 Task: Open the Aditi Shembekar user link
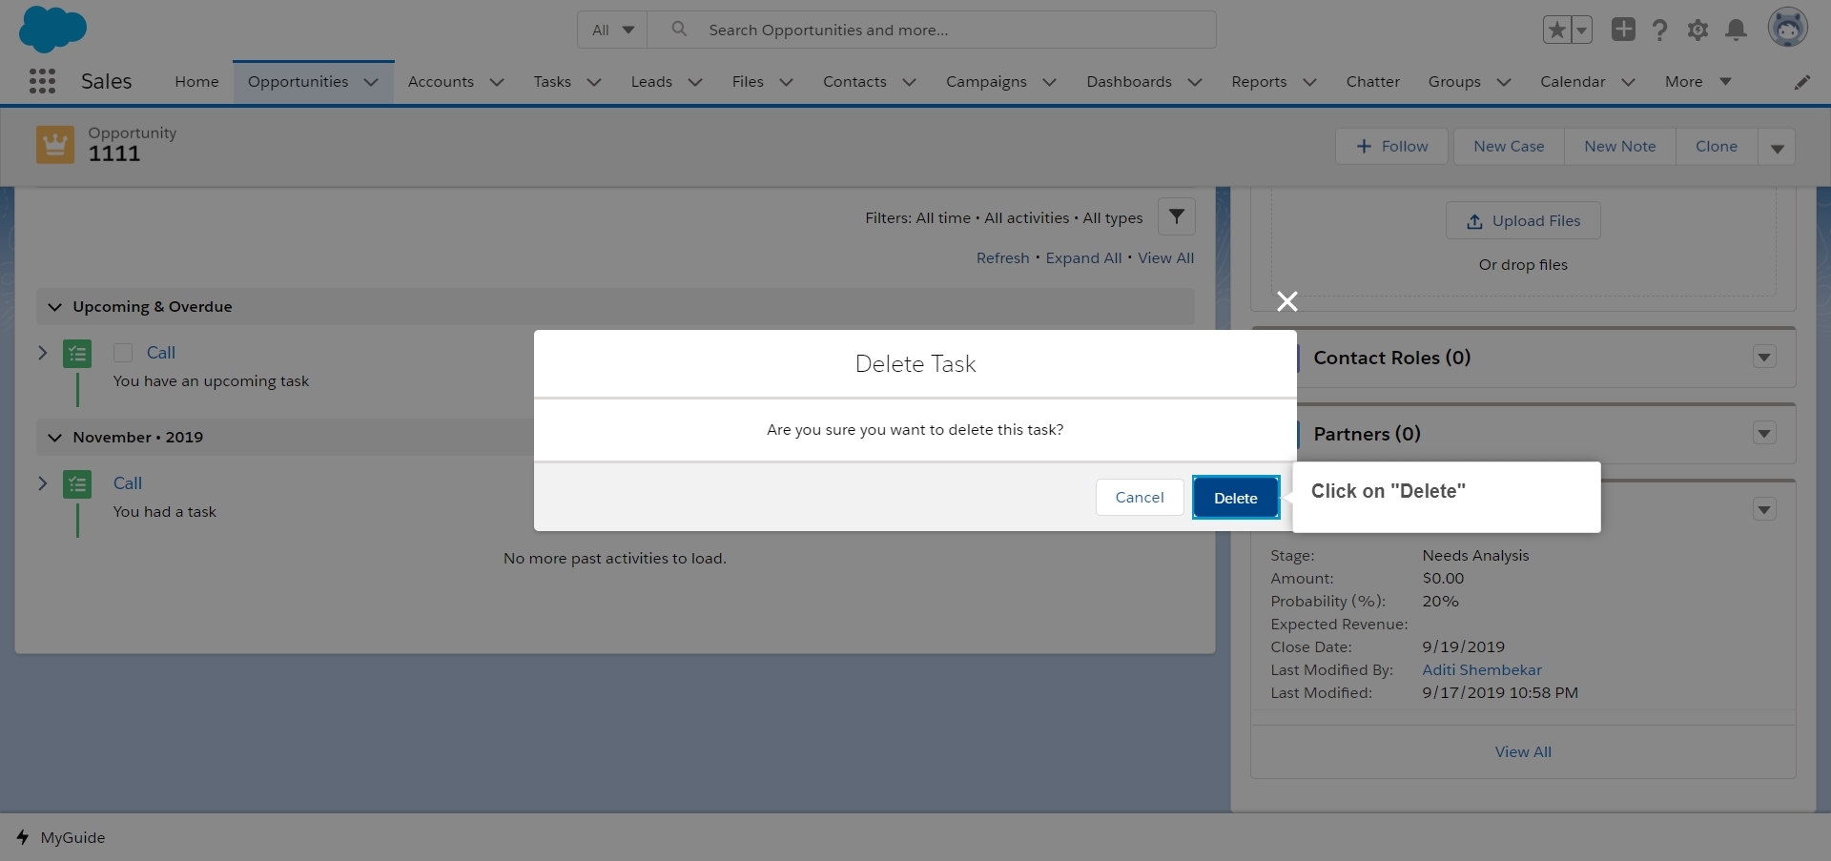click(x=1481, y=670)
